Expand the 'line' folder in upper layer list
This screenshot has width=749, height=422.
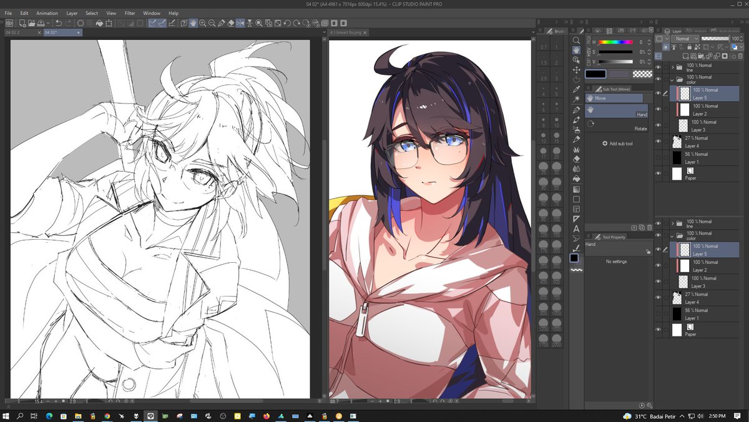(672, 67)
